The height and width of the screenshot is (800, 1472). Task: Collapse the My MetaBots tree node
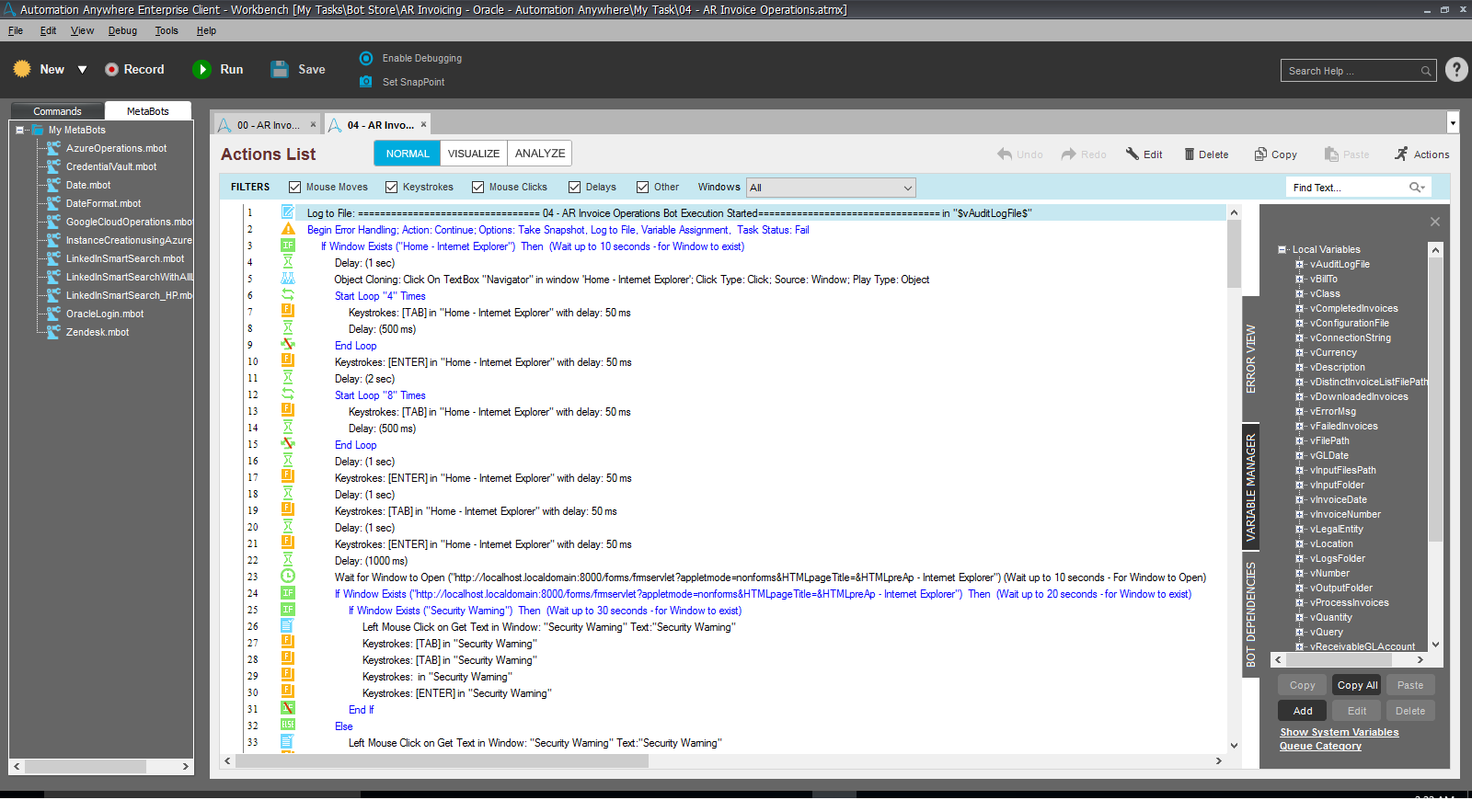(x=20, y=131)
